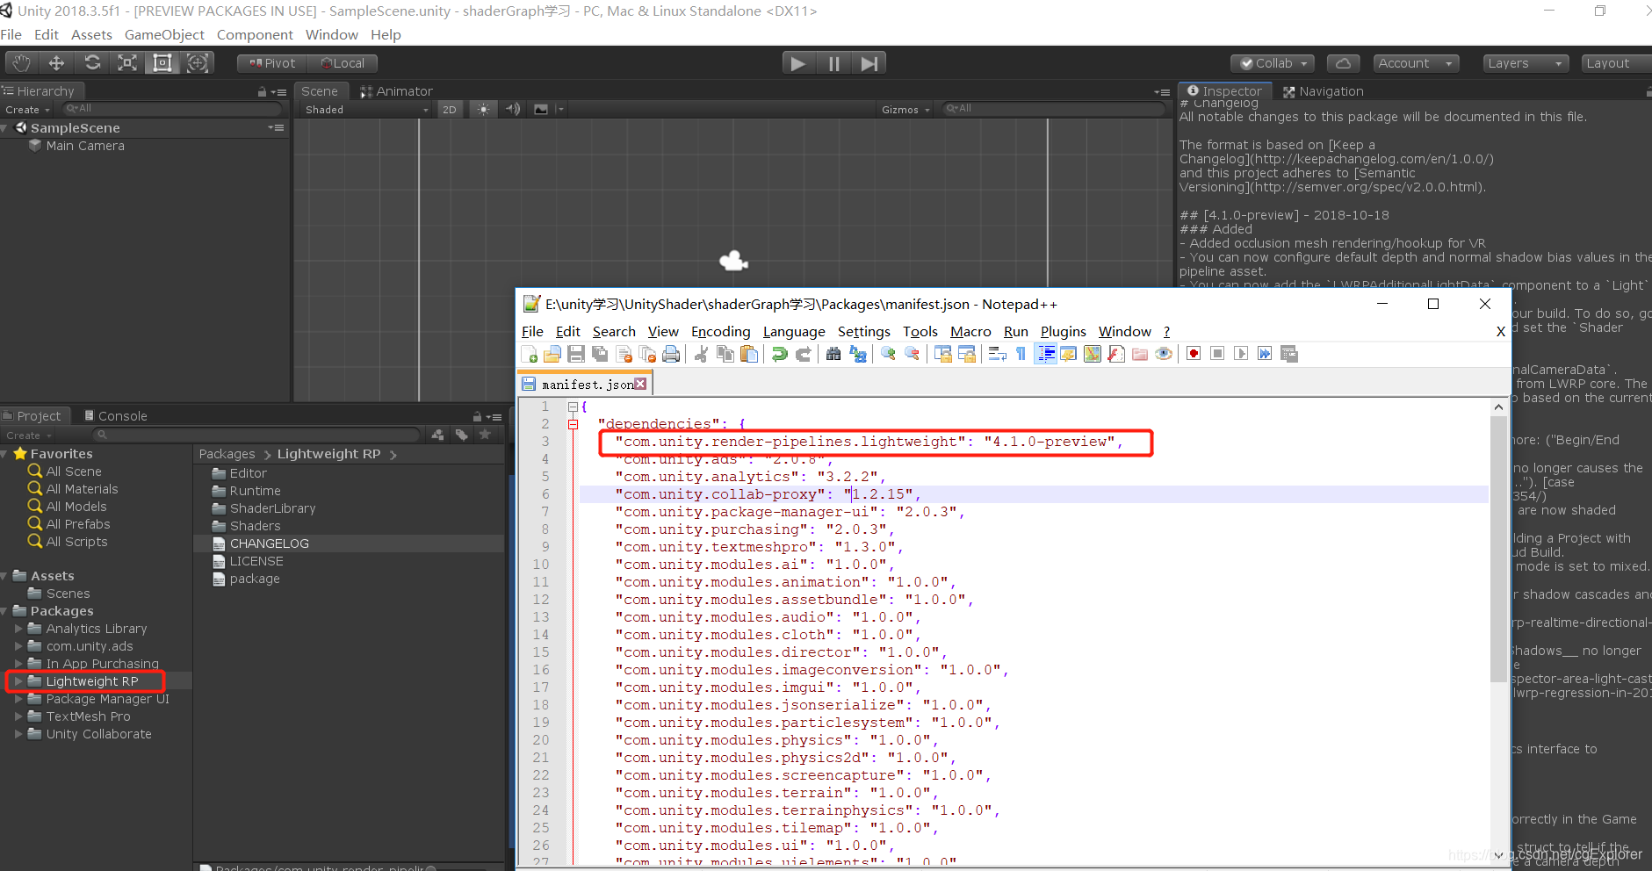Toggle Local/Global handle rotation
The image size is (1652, 871).
(x=343, y=63)
